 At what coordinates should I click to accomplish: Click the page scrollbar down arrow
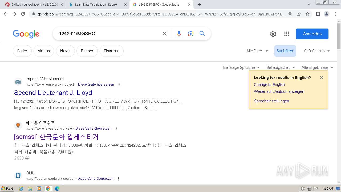tap(339, 182)
